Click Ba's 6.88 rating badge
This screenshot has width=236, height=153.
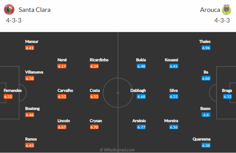point(206,78)
